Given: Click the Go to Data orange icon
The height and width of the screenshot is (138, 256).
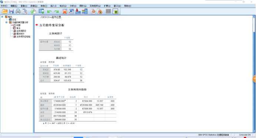Looking at the screenshot, I should 65,11.
